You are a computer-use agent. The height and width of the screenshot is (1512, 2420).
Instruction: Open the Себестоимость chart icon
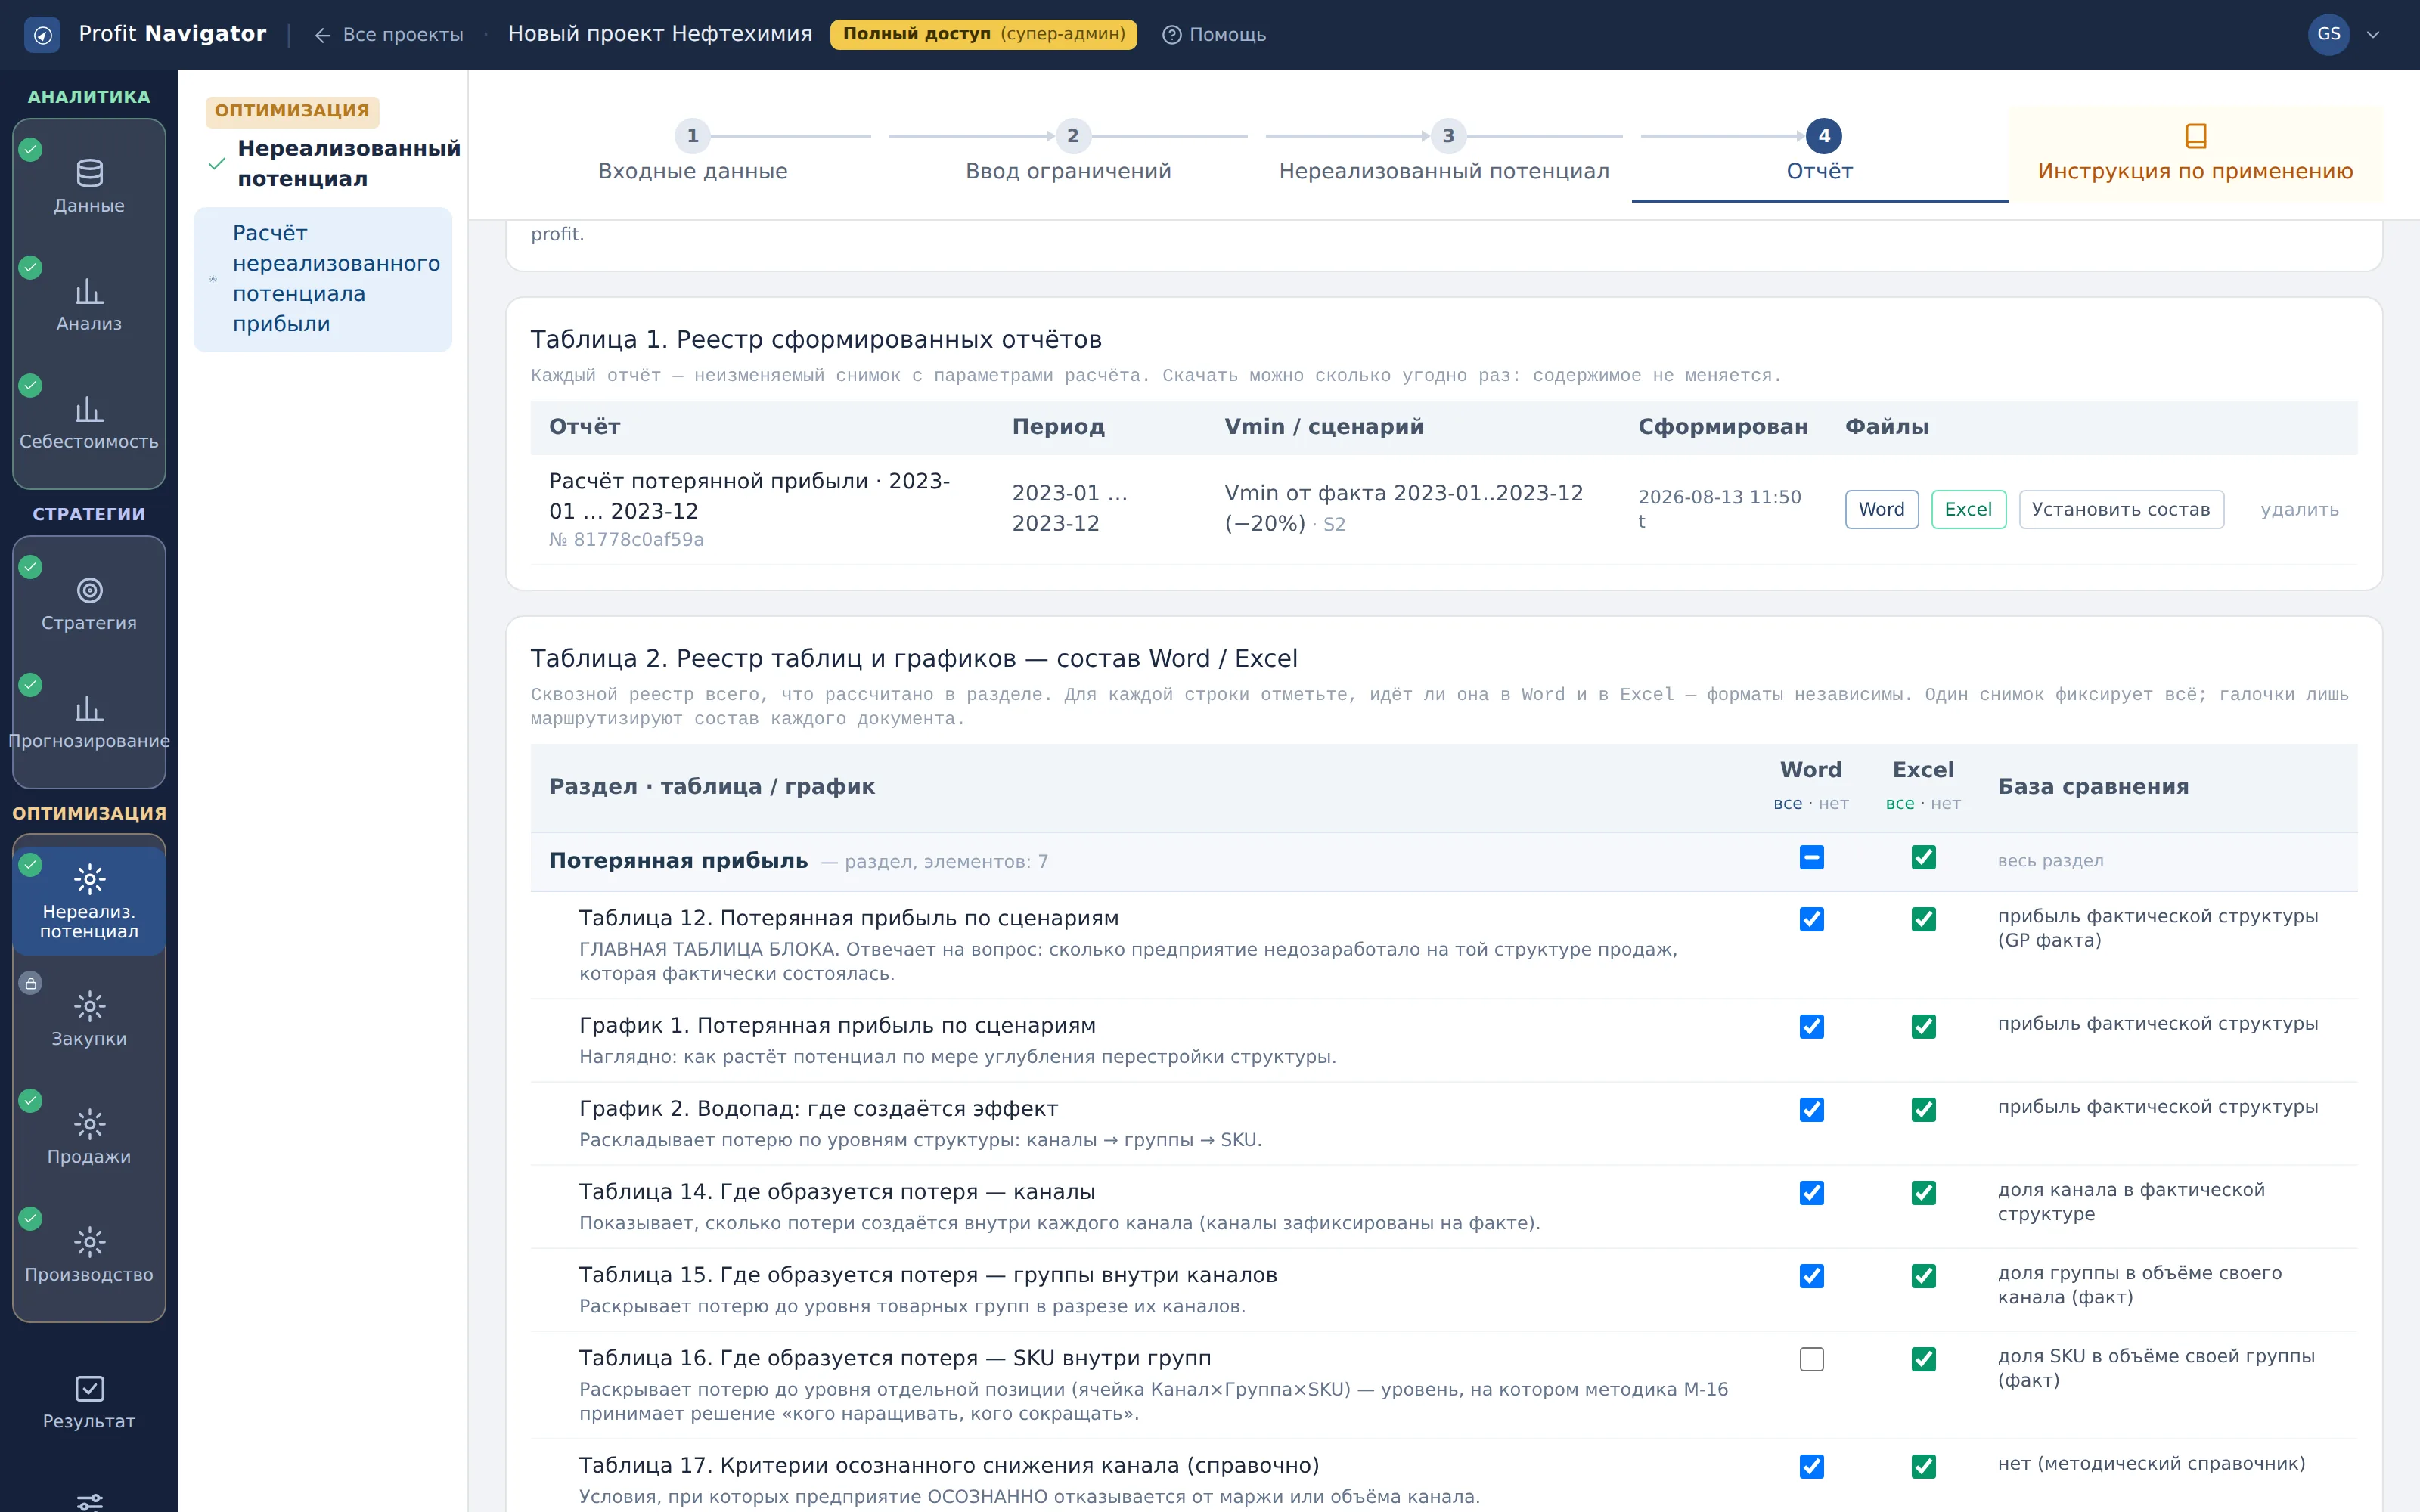tap(89, 409)
